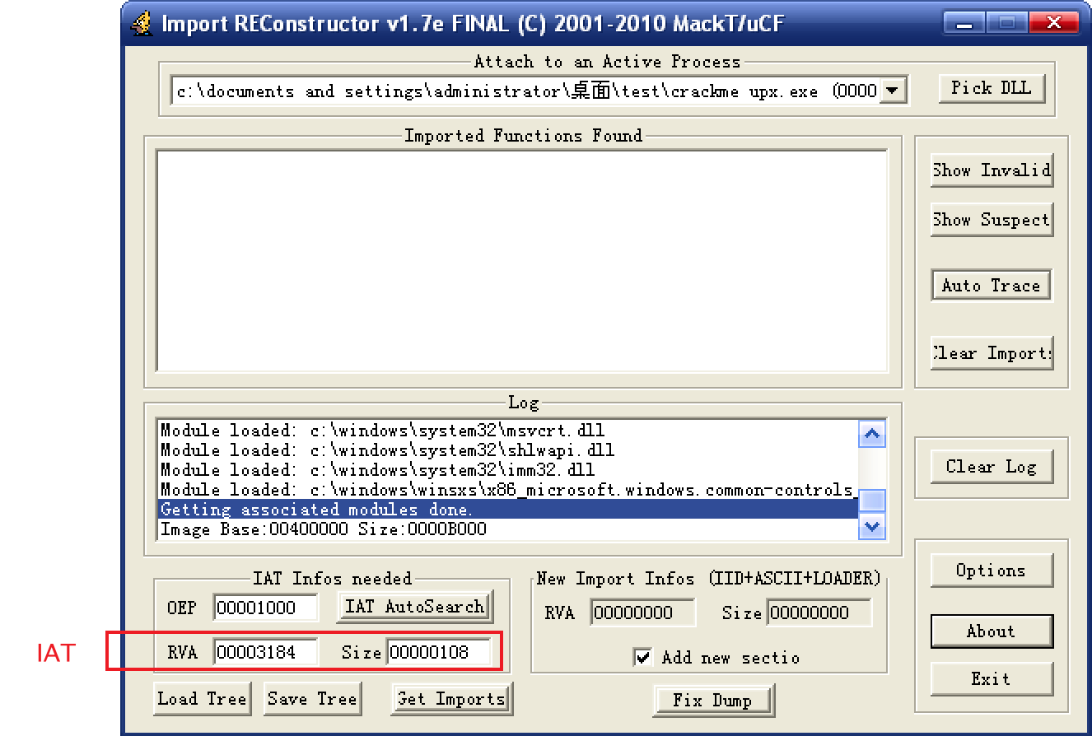This screenshot has height=736, width=1092.
Task: Click the IAT Size input field
Action: coord(438,653)
